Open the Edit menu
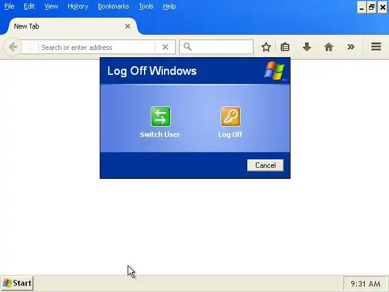Screen dimensions: 389x292 pyautogui.click(x=29, y=6)
